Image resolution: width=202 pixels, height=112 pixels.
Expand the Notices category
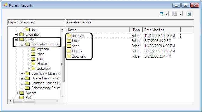point(16,93)
